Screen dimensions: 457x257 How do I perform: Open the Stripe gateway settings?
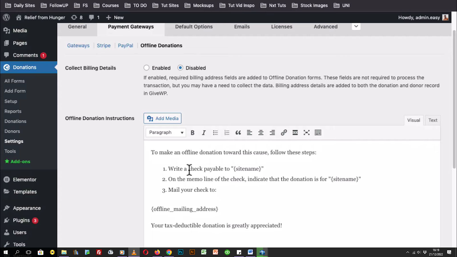[104, 45]
